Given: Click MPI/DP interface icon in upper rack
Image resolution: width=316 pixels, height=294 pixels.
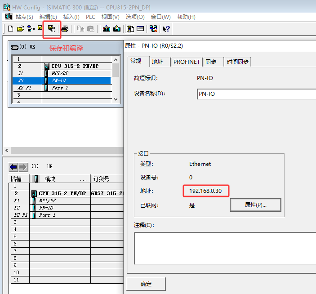Looking at the screenshot, I should pos(46,73).
